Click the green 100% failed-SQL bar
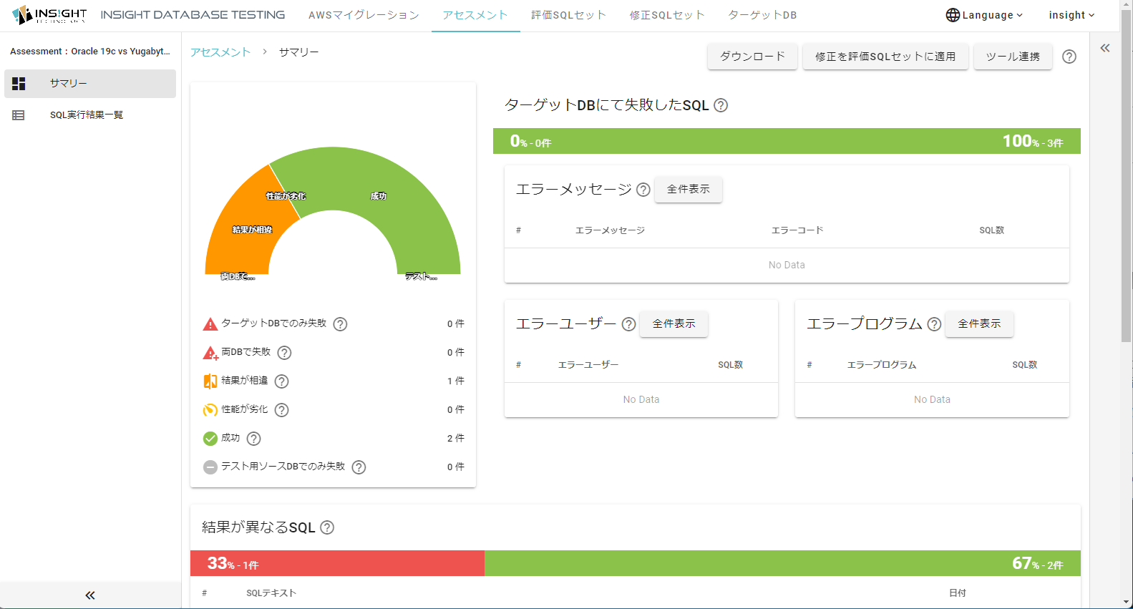This screenshot has width=1133, height=609. pos(787,141)
